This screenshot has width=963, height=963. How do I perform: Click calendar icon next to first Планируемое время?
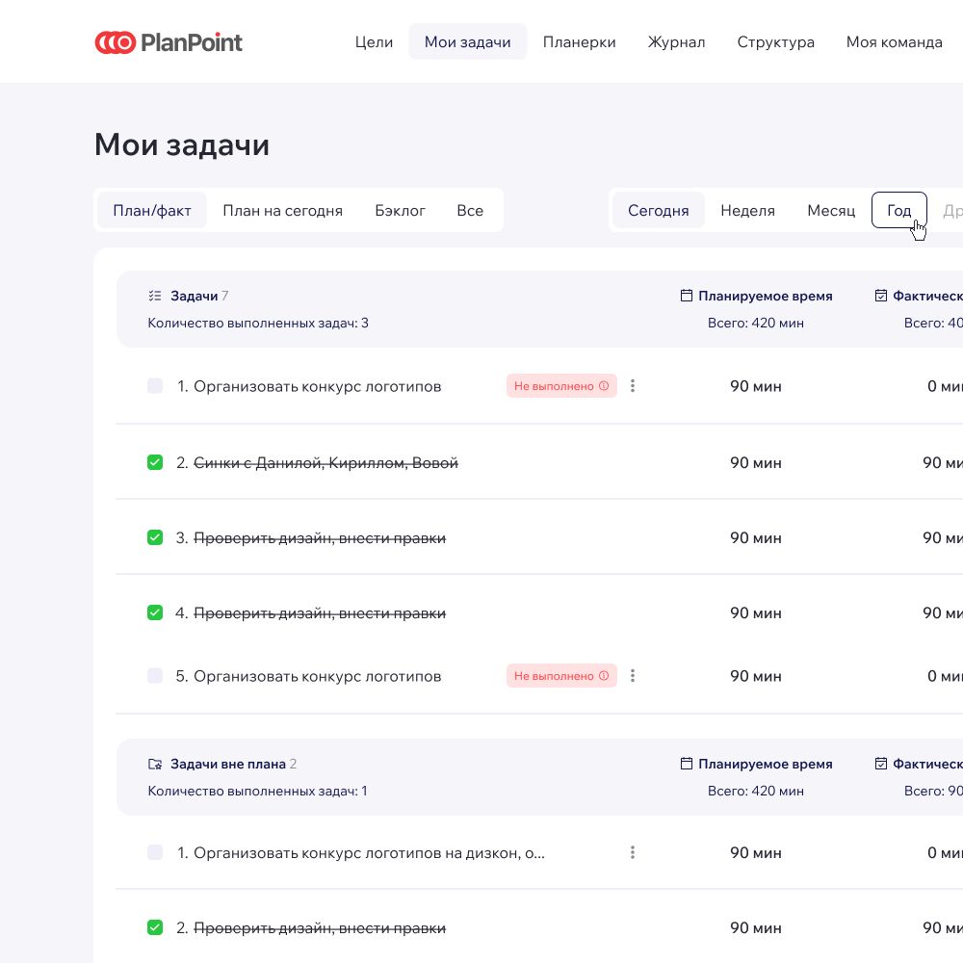(687, 296)
